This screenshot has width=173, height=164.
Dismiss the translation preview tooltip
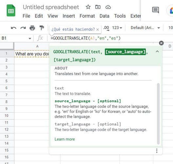tap(98, 30)
